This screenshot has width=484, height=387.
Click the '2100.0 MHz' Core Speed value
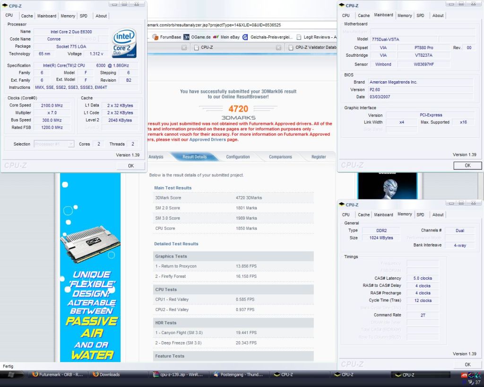click(52, 105)
